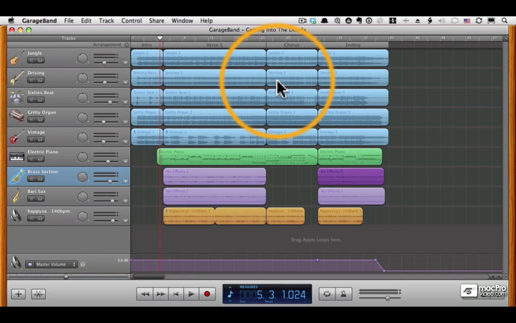
Task: Click the Play button in transport
Action: pos(191,294)
